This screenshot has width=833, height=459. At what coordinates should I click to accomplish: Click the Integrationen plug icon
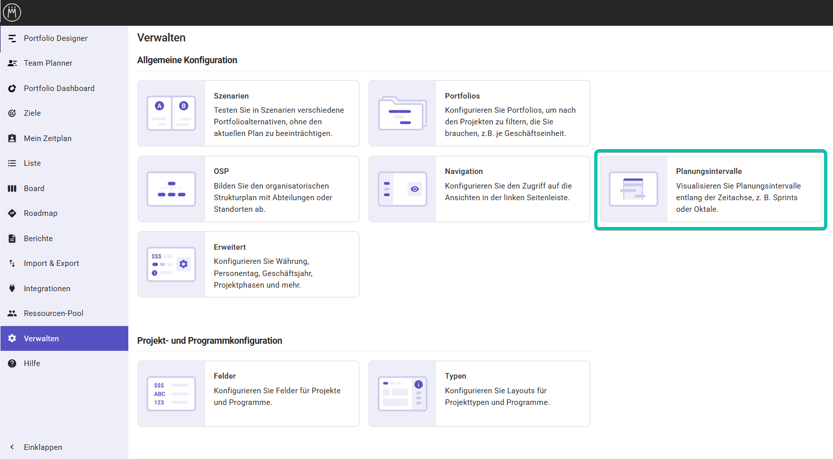point(12,289)
